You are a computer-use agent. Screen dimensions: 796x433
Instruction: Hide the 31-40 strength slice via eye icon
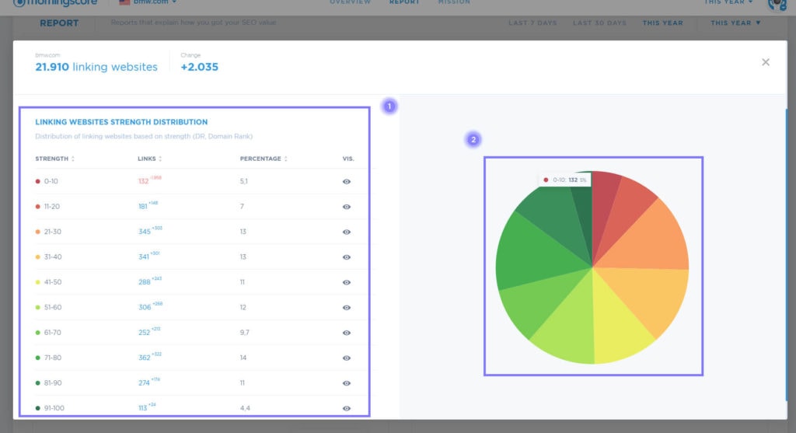click(x=346, y=257)
